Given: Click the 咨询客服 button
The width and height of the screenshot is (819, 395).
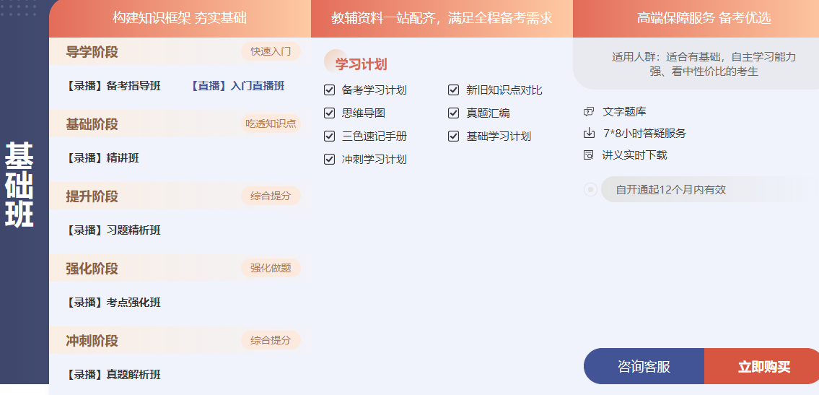Looking at the screenshot, I should click(644, 367).
